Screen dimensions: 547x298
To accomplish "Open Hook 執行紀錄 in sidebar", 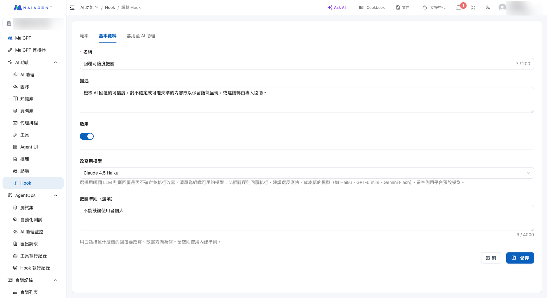I will [33, 268].
